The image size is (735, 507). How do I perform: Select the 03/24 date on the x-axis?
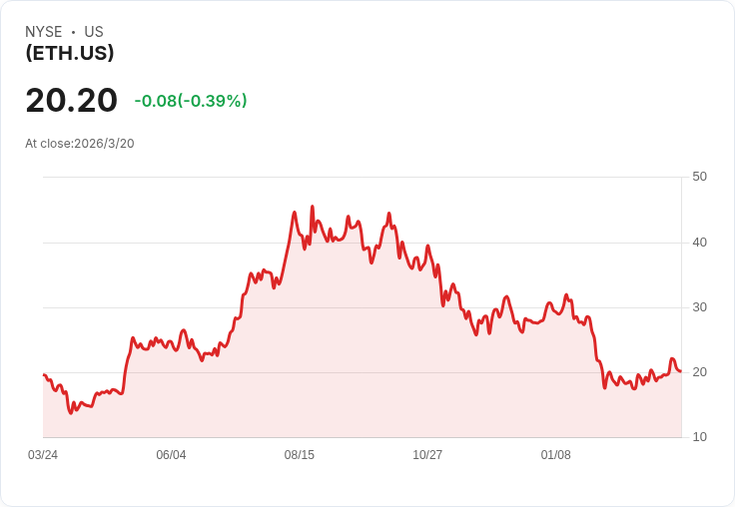43,455
